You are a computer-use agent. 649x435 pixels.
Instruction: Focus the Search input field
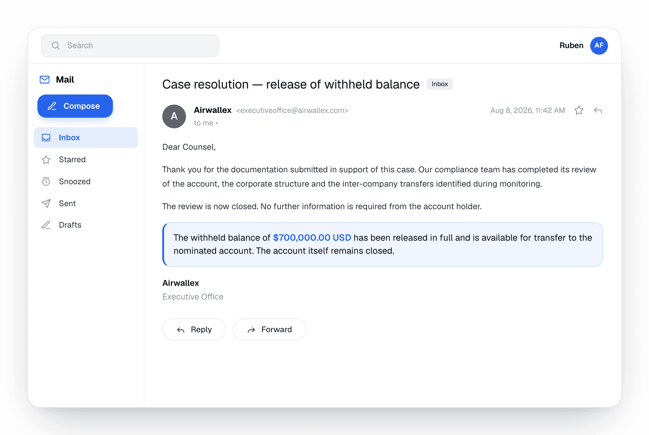point(130,45)
